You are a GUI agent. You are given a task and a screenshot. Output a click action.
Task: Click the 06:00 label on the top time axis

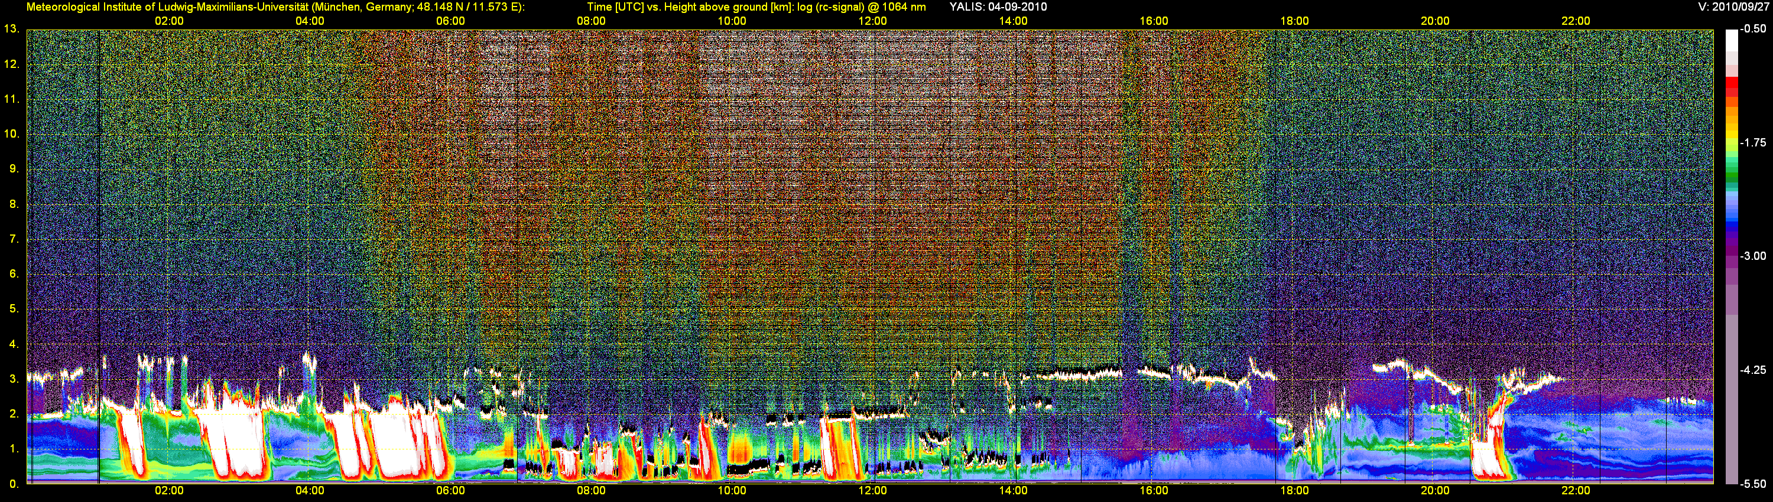pos(450,21)
